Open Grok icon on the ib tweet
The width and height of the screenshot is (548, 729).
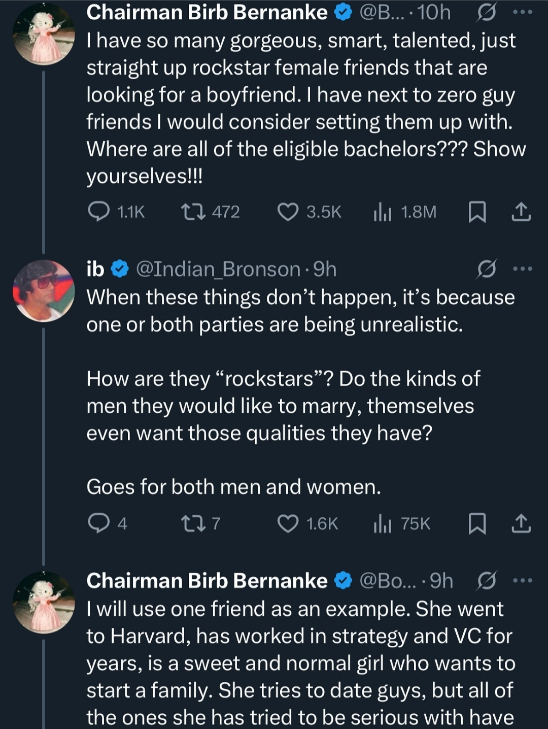click(486, 269)
